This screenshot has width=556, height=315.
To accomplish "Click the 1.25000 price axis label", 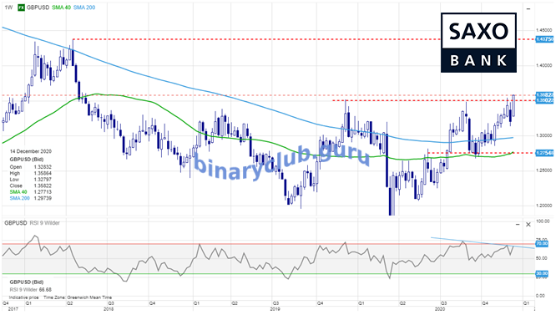I will [544, 170].
